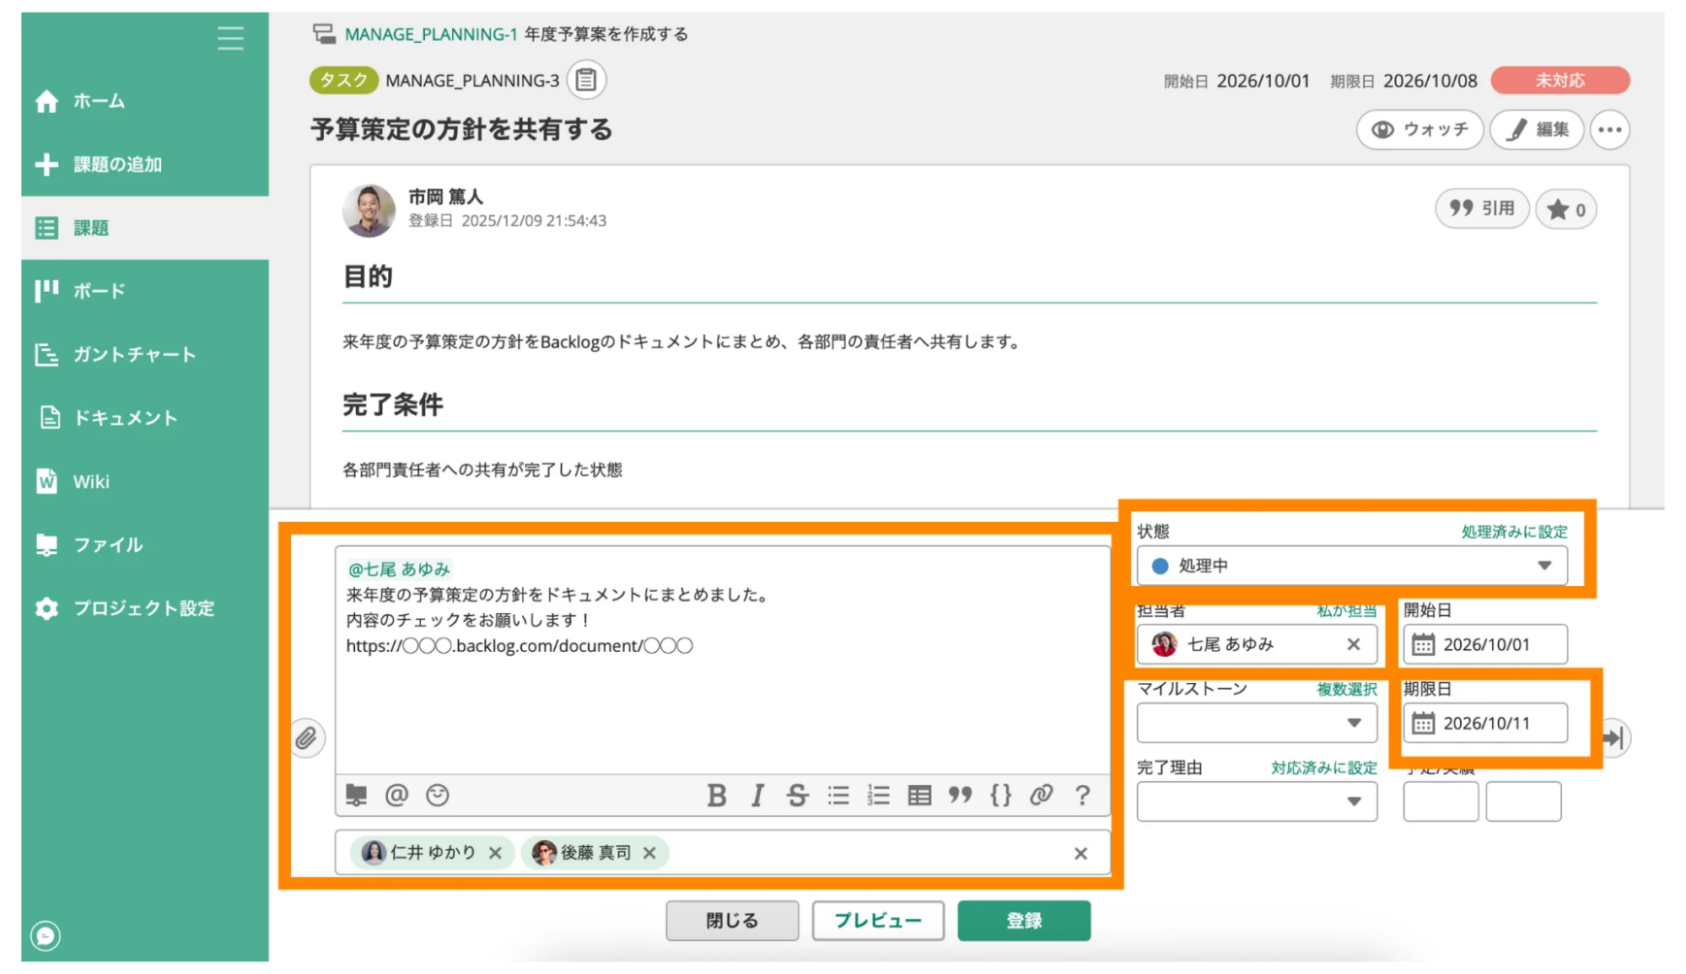Open formatting help question icon
Screen dimensions: 1686x974
(x=1082, y=794)
